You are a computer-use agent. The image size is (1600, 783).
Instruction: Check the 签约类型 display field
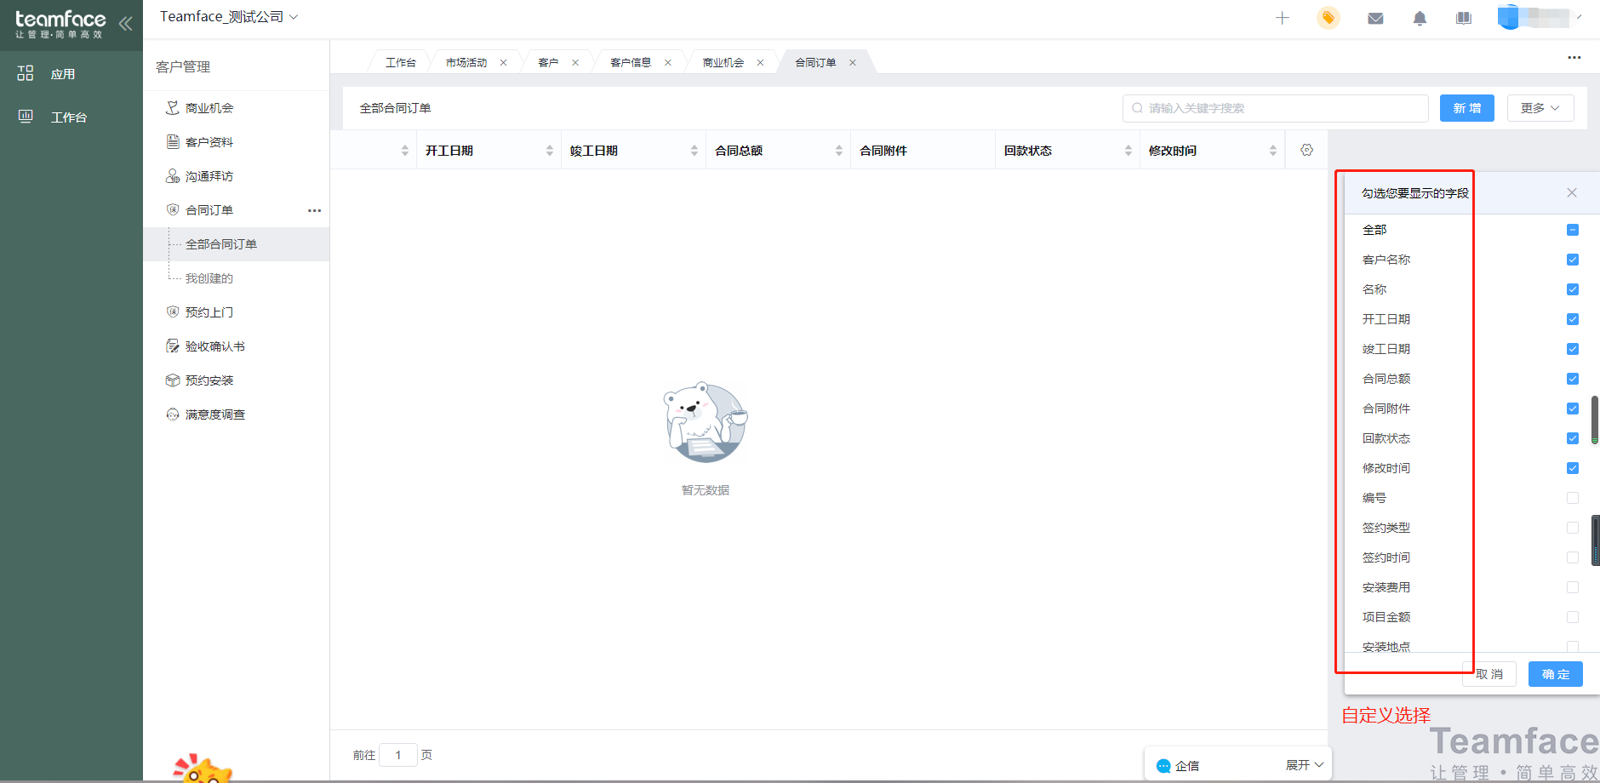point(1574,528)
